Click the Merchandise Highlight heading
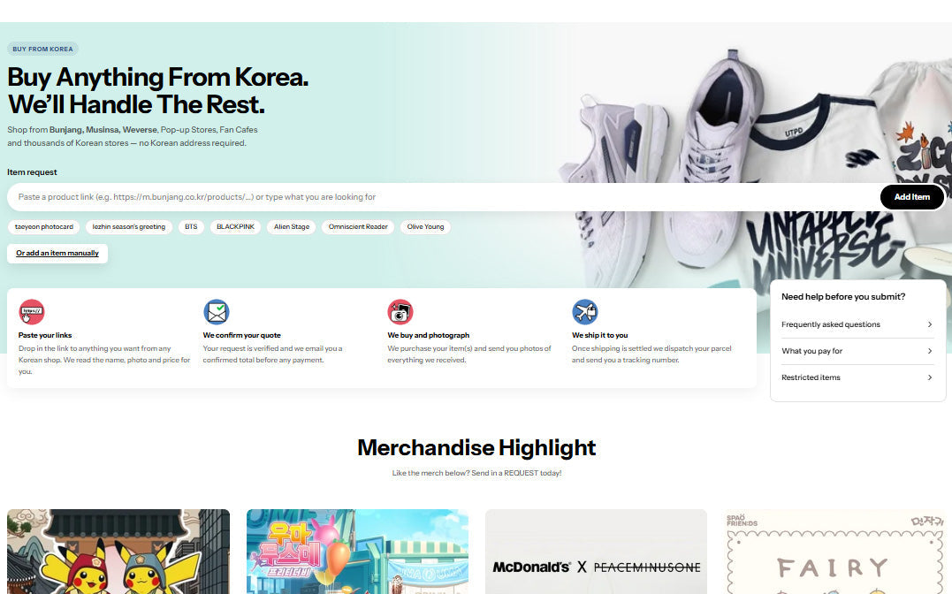952x594 pixels. tap(476, 447)
